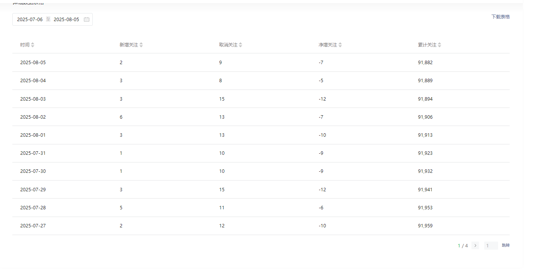The width and height of the screenshot is (552, 280).
Task: Select the 2025-08-03 row date cell
Action: click(x=33, y=99)
